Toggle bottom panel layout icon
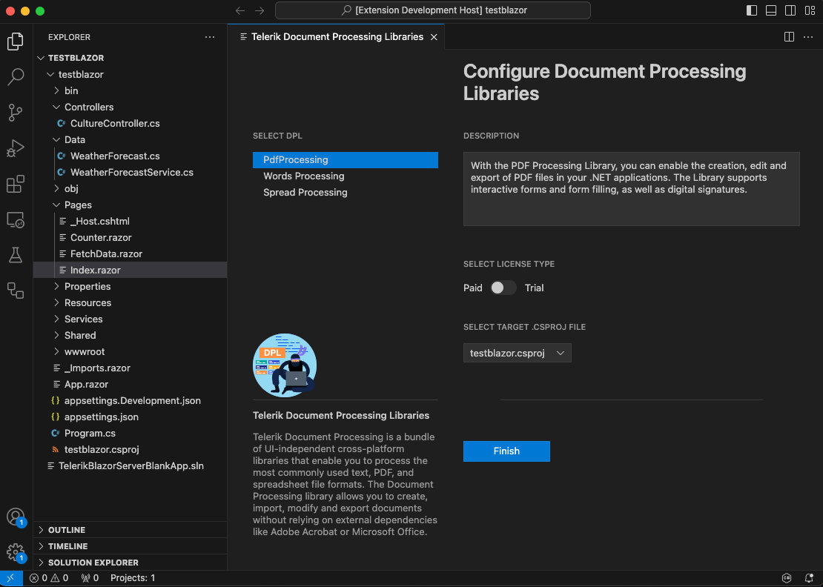The image size is (823, 587). pyautogui.click(x=771, y=10)
